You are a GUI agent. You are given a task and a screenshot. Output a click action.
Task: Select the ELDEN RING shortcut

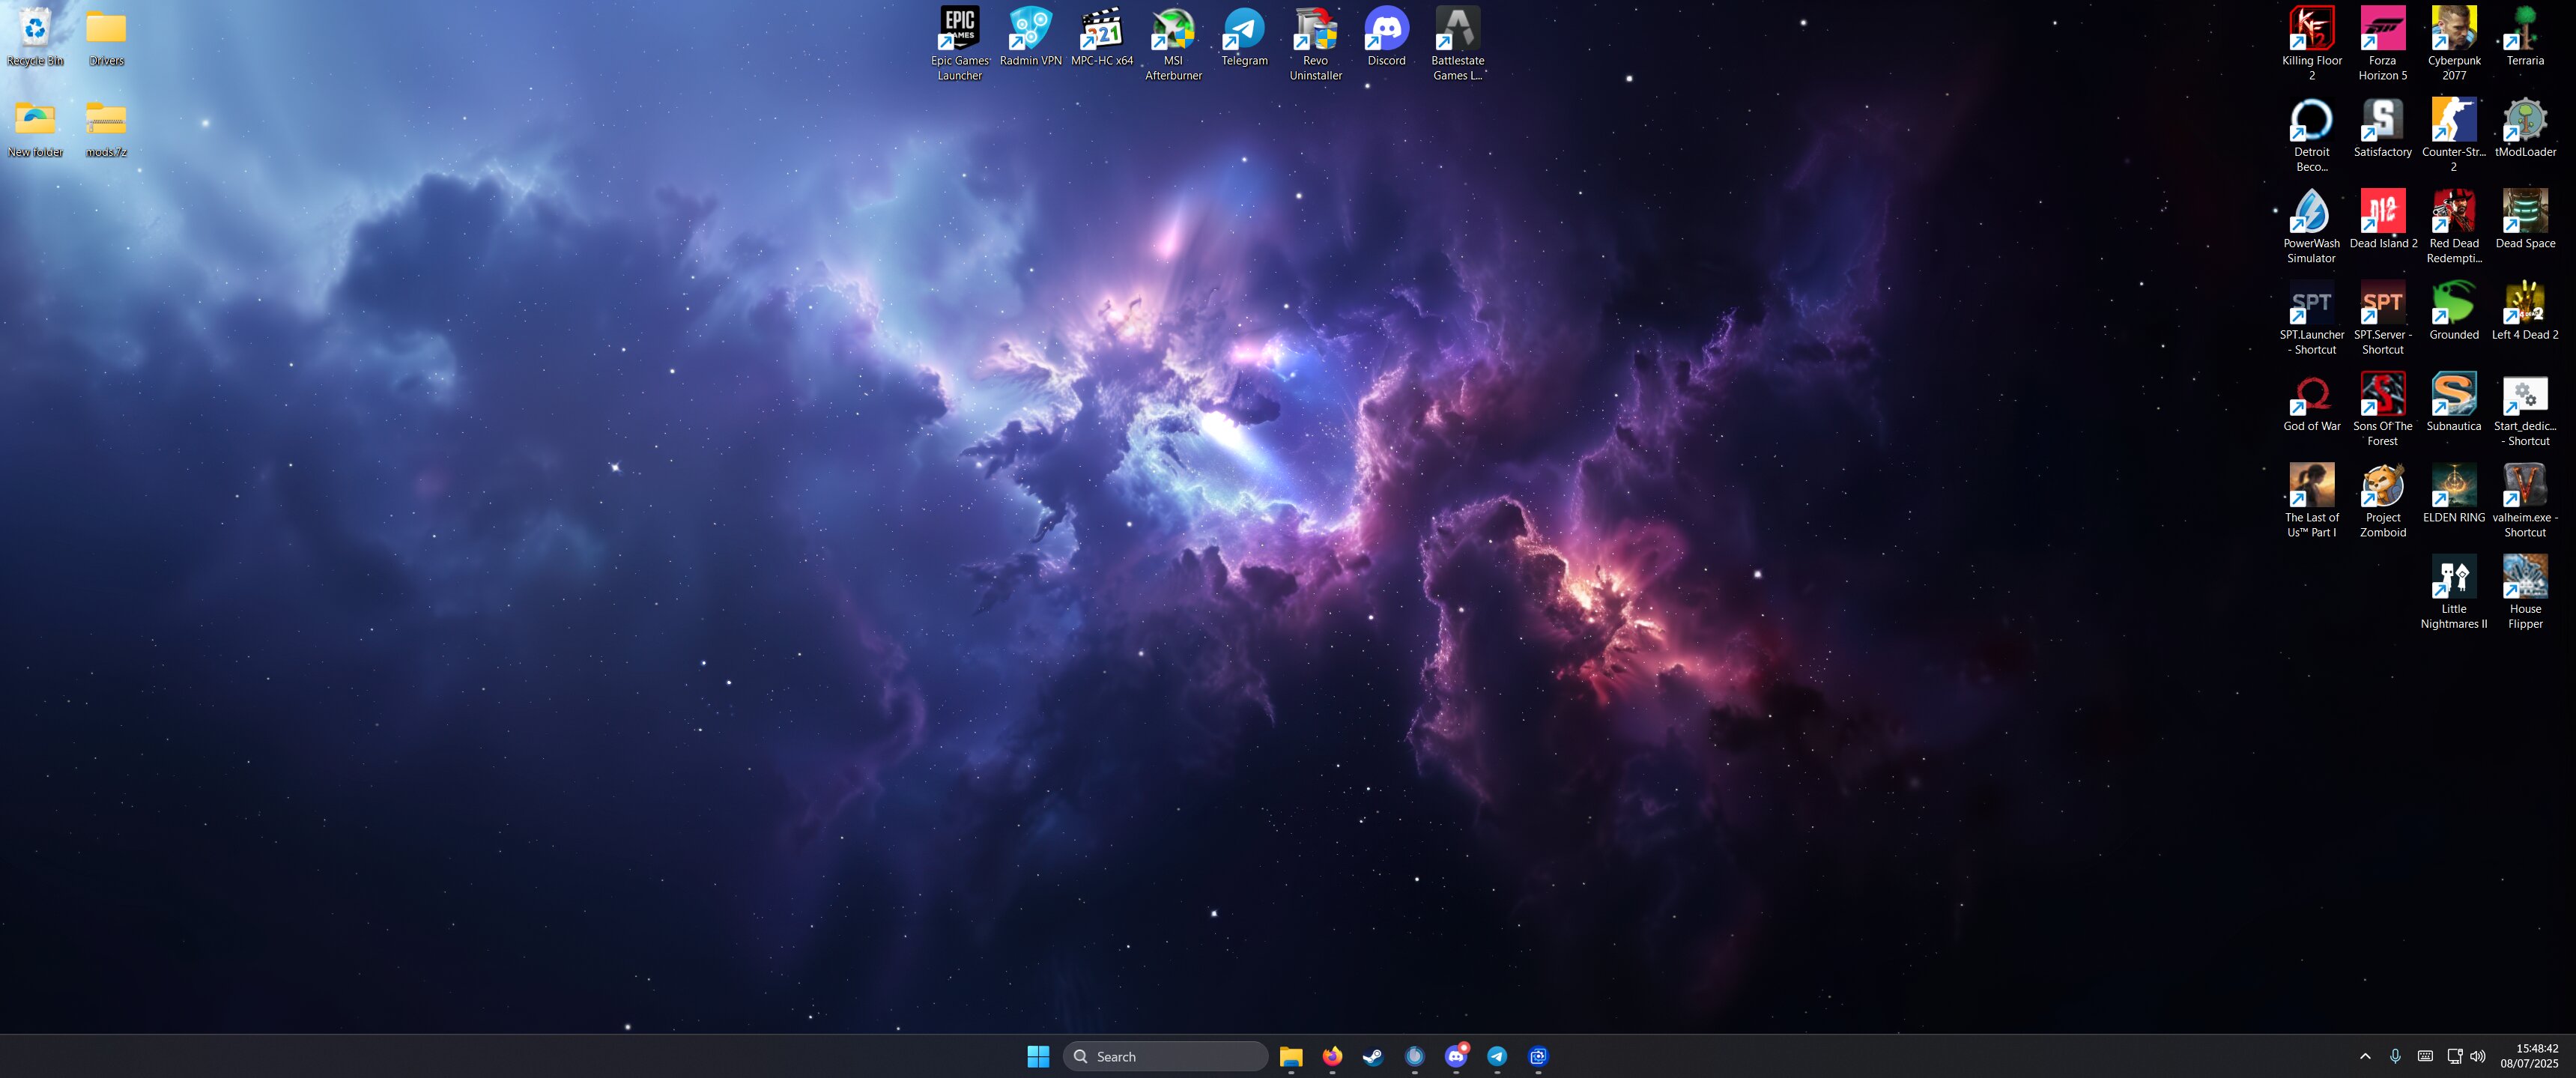pyautogui.click(x=2453, y=493)
